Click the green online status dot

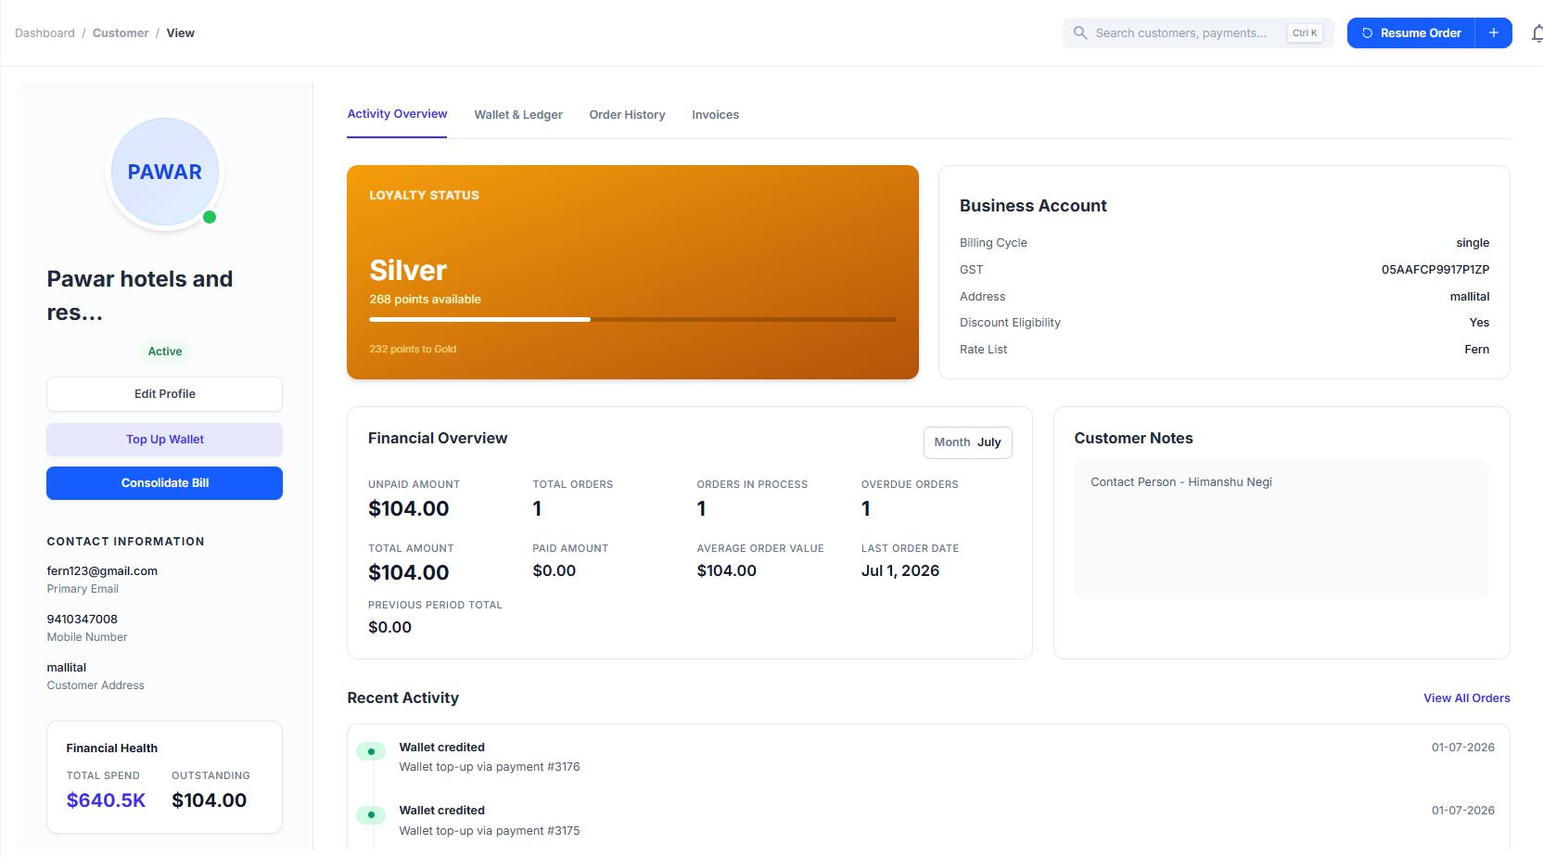(210, 217)
